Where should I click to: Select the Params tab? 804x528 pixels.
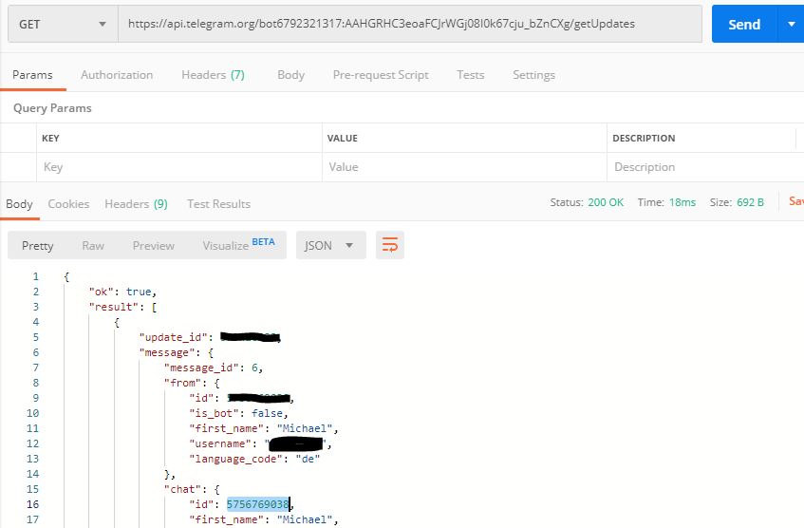(32, 75)
